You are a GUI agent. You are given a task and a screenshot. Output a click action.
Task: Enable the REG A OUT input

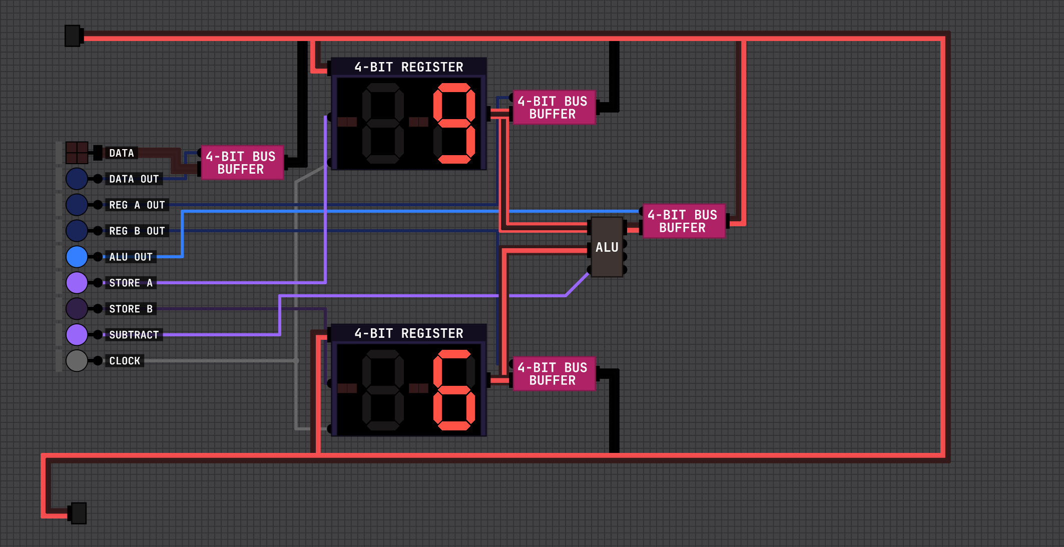77,205
